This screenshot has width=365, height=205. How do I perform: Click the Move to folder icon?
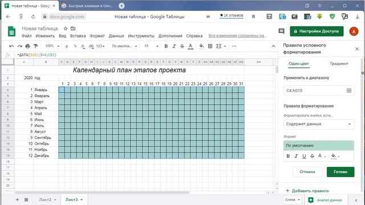73,28
